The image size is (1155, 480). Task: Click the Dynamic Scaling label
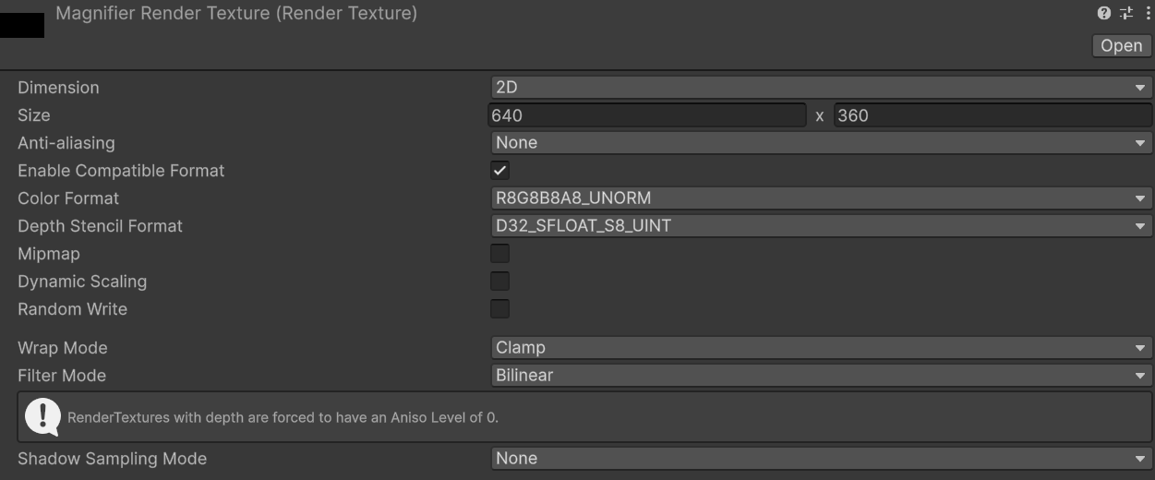tap(82, 282)
